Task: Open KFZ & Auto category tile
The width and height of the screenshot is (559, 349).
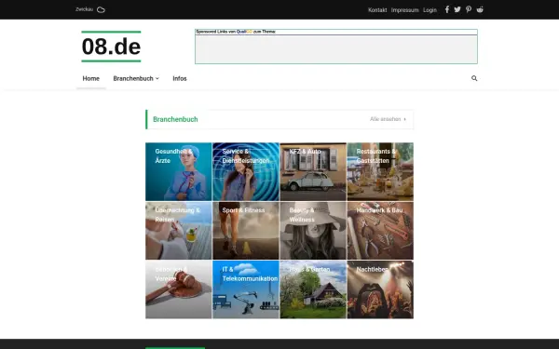Action: (x=313, y=171)
